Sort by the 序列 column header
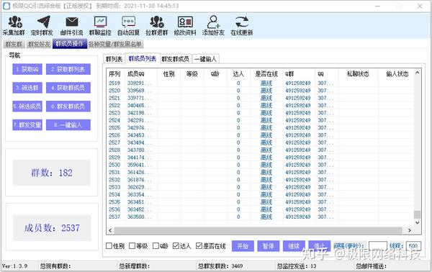 coord(114,74)
